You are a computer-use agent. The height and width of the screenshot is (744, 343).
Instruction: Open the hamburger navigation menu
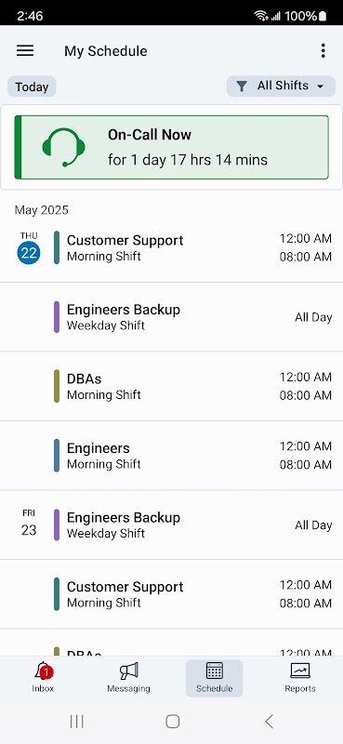coord(25,51)
